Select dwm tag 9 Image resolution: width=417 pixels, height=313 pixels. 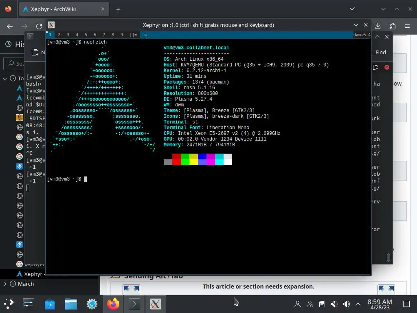coord(122,35)
